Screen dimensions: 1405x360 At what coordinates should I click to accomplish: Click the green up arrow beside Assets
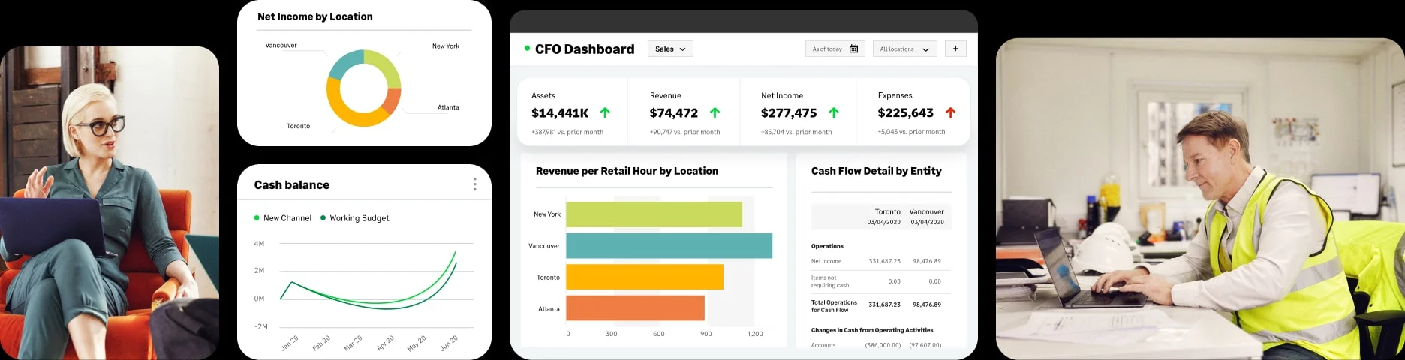point(605,112)
